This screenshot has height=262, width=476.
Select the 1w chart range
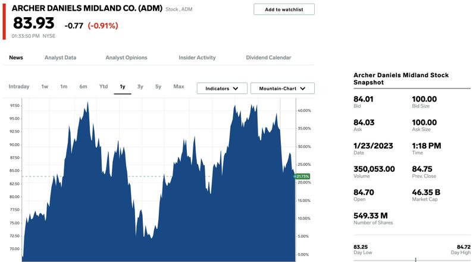point(45,87)
